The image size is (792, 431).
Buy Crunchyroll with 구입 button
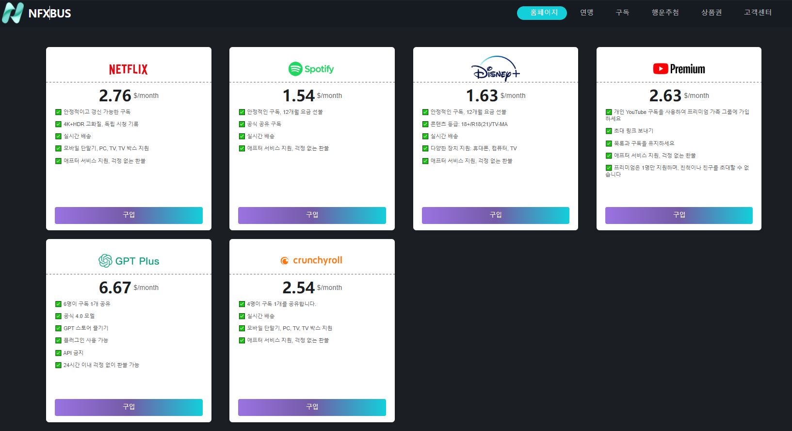pos(312,407)
